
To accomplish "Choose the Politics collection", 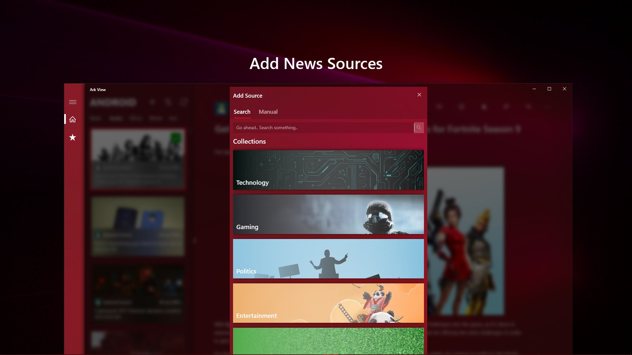I will pyautogui.click(x=329, y=259).
